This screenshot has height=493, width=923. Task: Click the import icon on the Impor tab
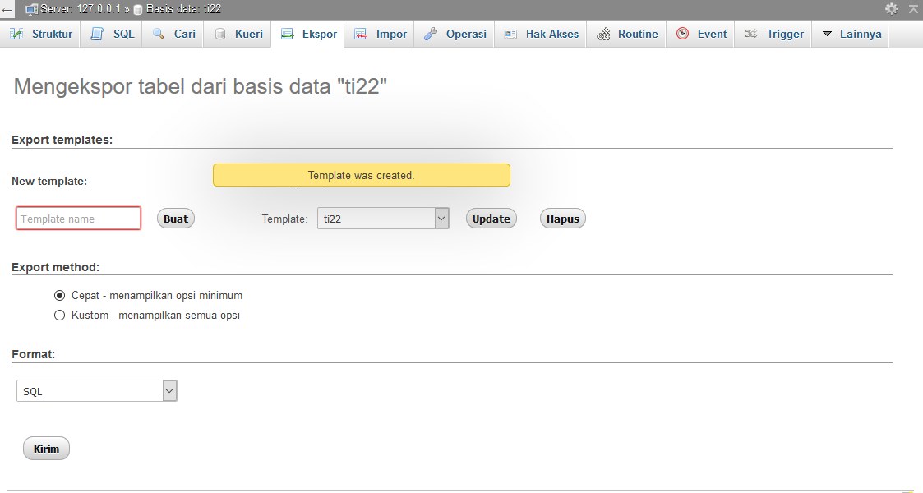coord(358,33)
